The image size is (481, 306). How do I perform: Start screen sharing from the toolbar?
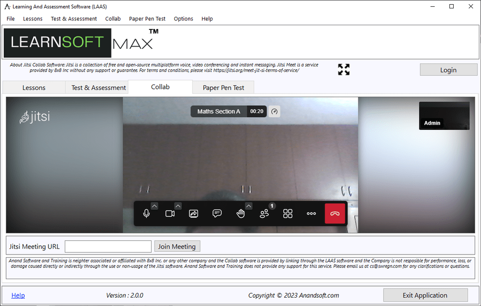coord(193,214)
